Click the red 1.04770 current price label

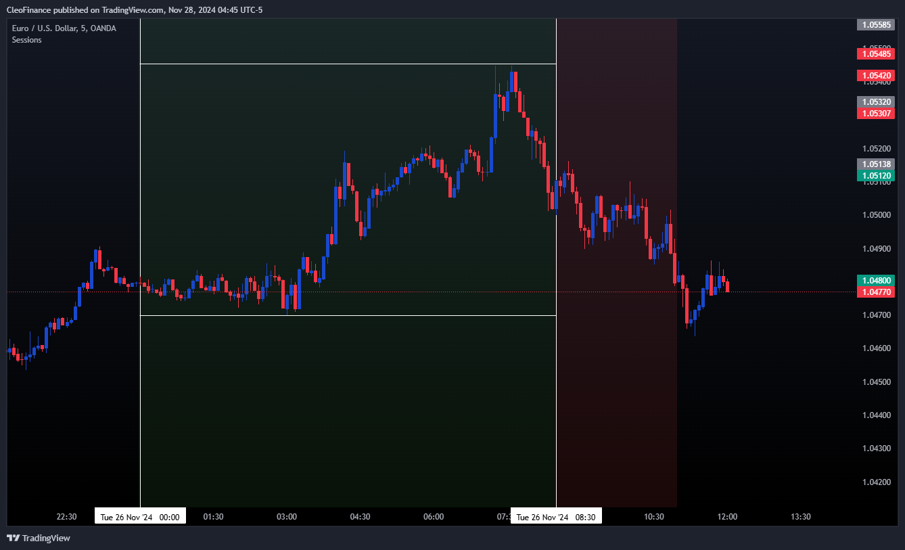point(876,292)
